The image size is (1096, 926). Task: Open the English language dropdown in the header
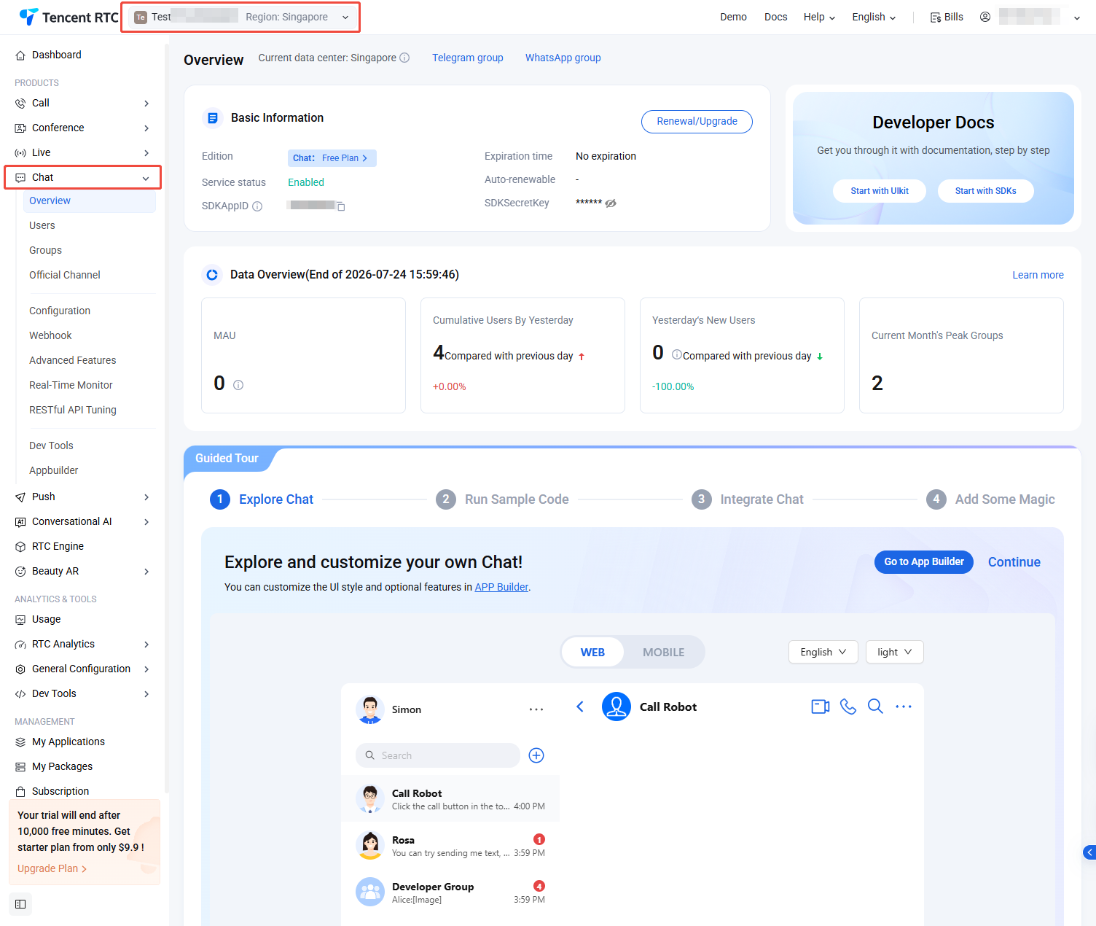(x=874, y=17)
